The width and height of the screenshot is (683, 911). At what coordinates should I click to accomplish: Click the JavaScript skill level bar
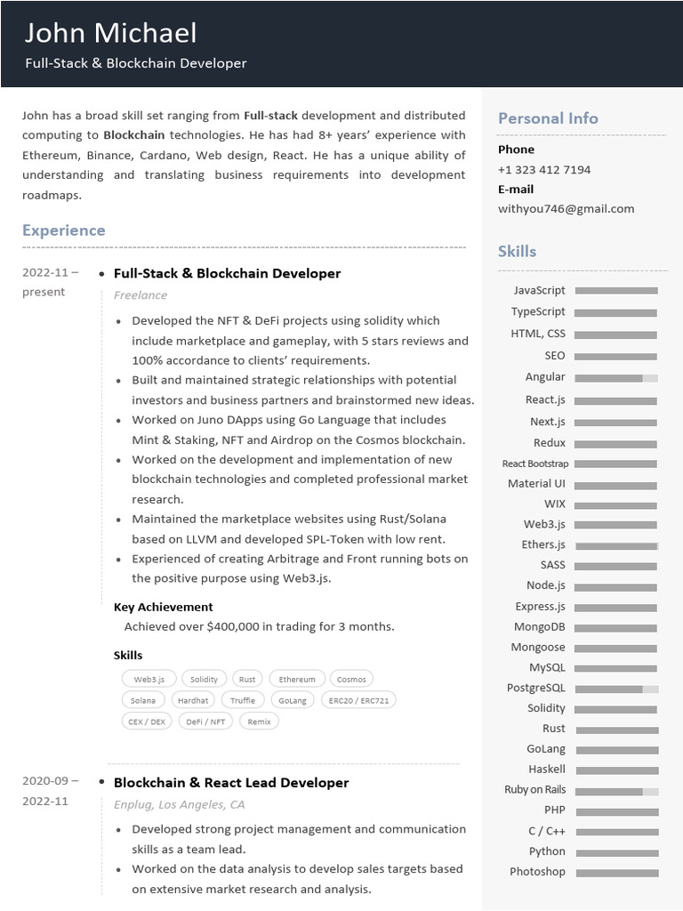616,291
